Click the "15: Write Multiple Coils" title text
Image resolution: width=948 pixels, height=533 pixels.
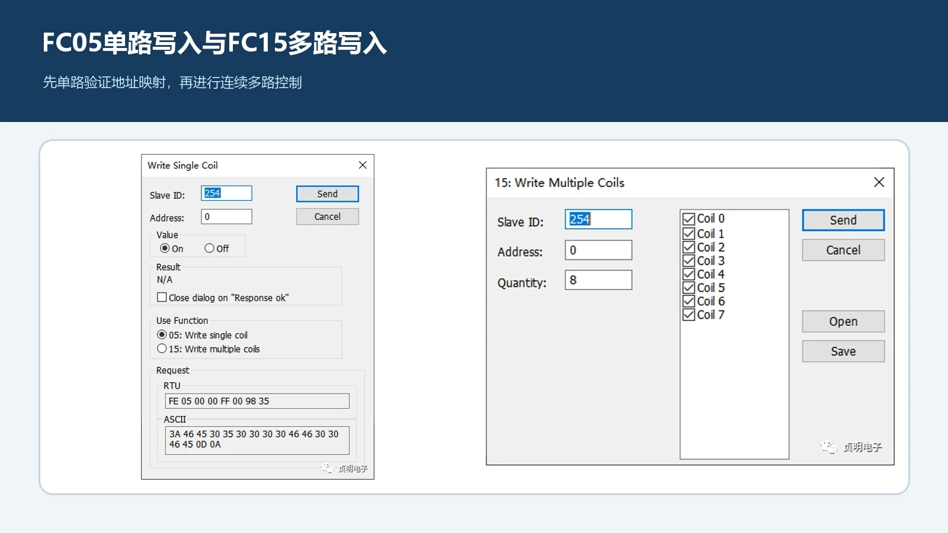[x=559, y=182]
